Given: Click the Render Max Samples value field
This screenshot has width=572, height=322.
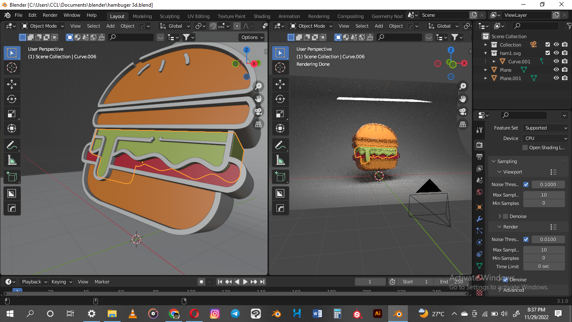Looking at the screenshot, I should [544, 250].
